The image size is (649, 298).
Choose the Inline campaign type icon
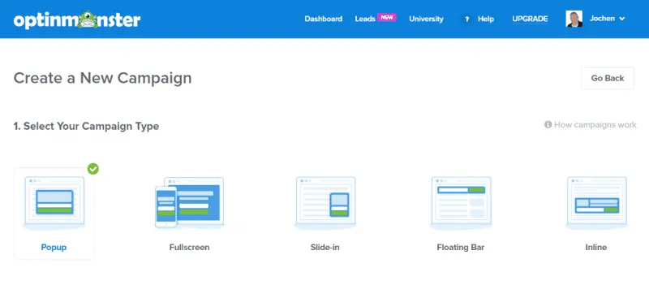click(x=596, y=203)
